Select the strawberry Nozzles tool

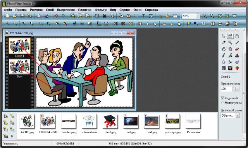click(x=237, y=68)
